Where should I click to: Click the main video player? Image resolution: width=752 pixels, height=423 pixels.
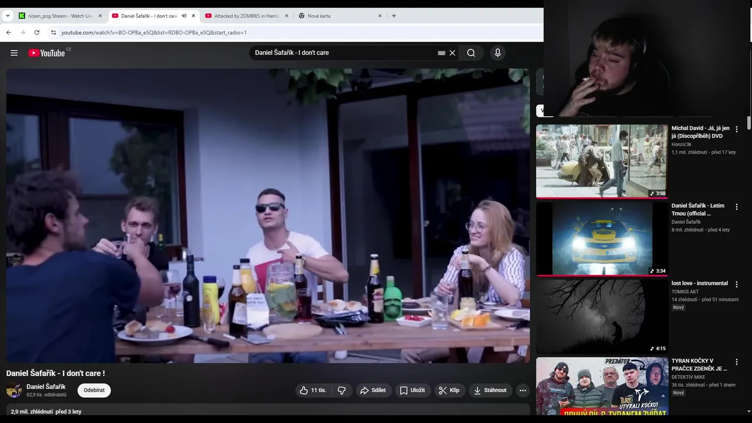268,216
